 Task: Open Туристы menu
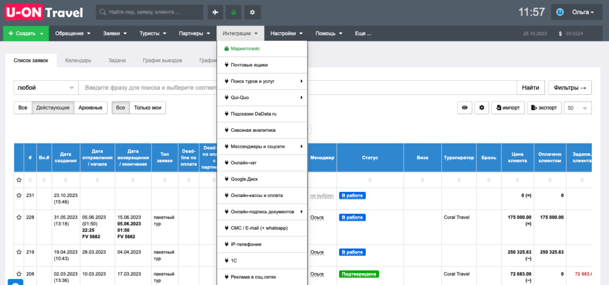coord(153,33)
